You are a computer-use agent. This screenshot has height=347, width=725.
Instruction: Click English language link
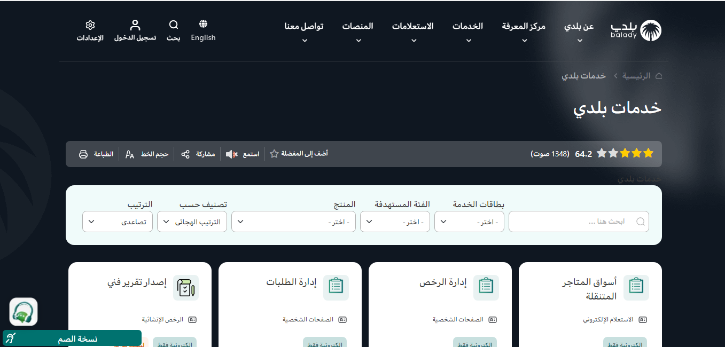[x=203, y=38]
